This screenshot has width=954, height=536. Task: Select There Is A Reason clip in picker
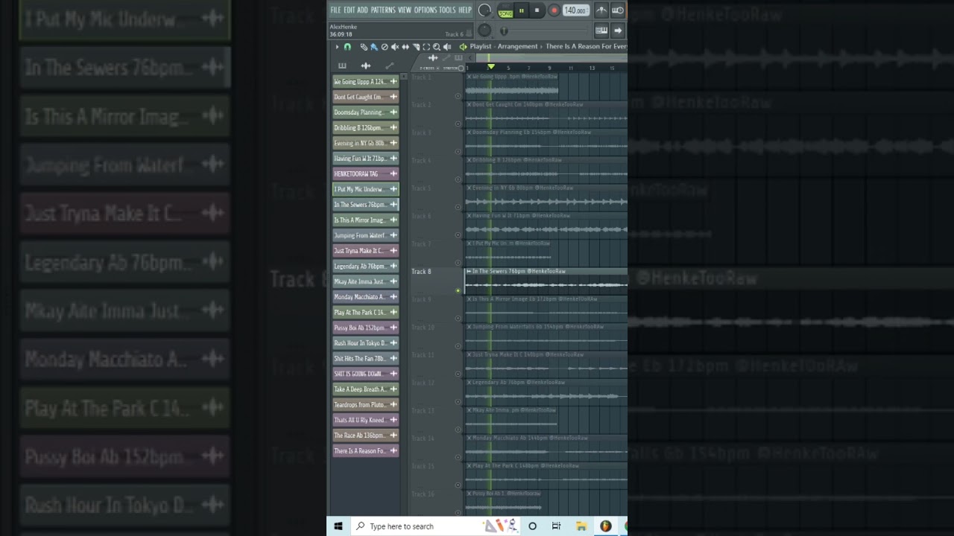click(365, 450)
